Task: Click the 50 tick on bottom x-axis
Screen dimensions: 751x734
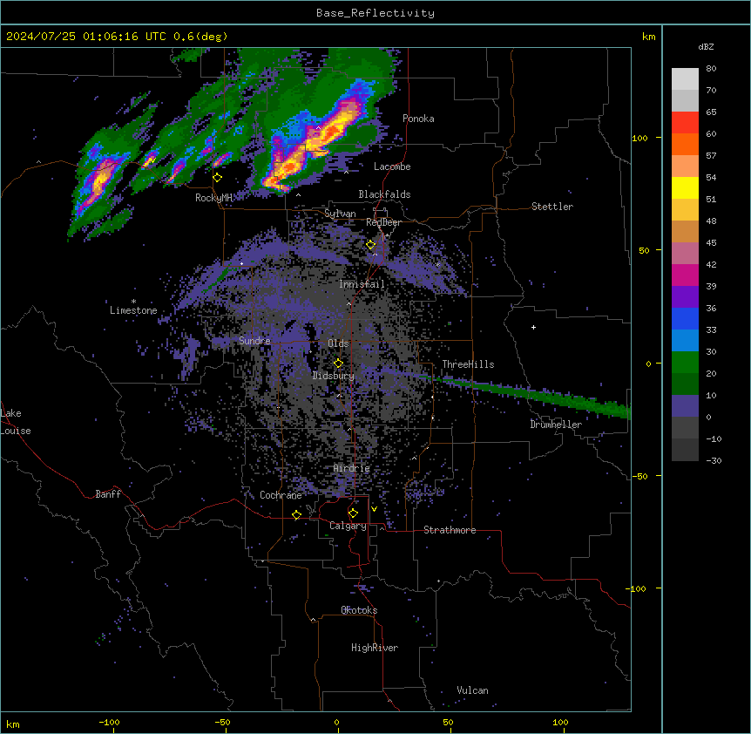Action: (448, 722)
